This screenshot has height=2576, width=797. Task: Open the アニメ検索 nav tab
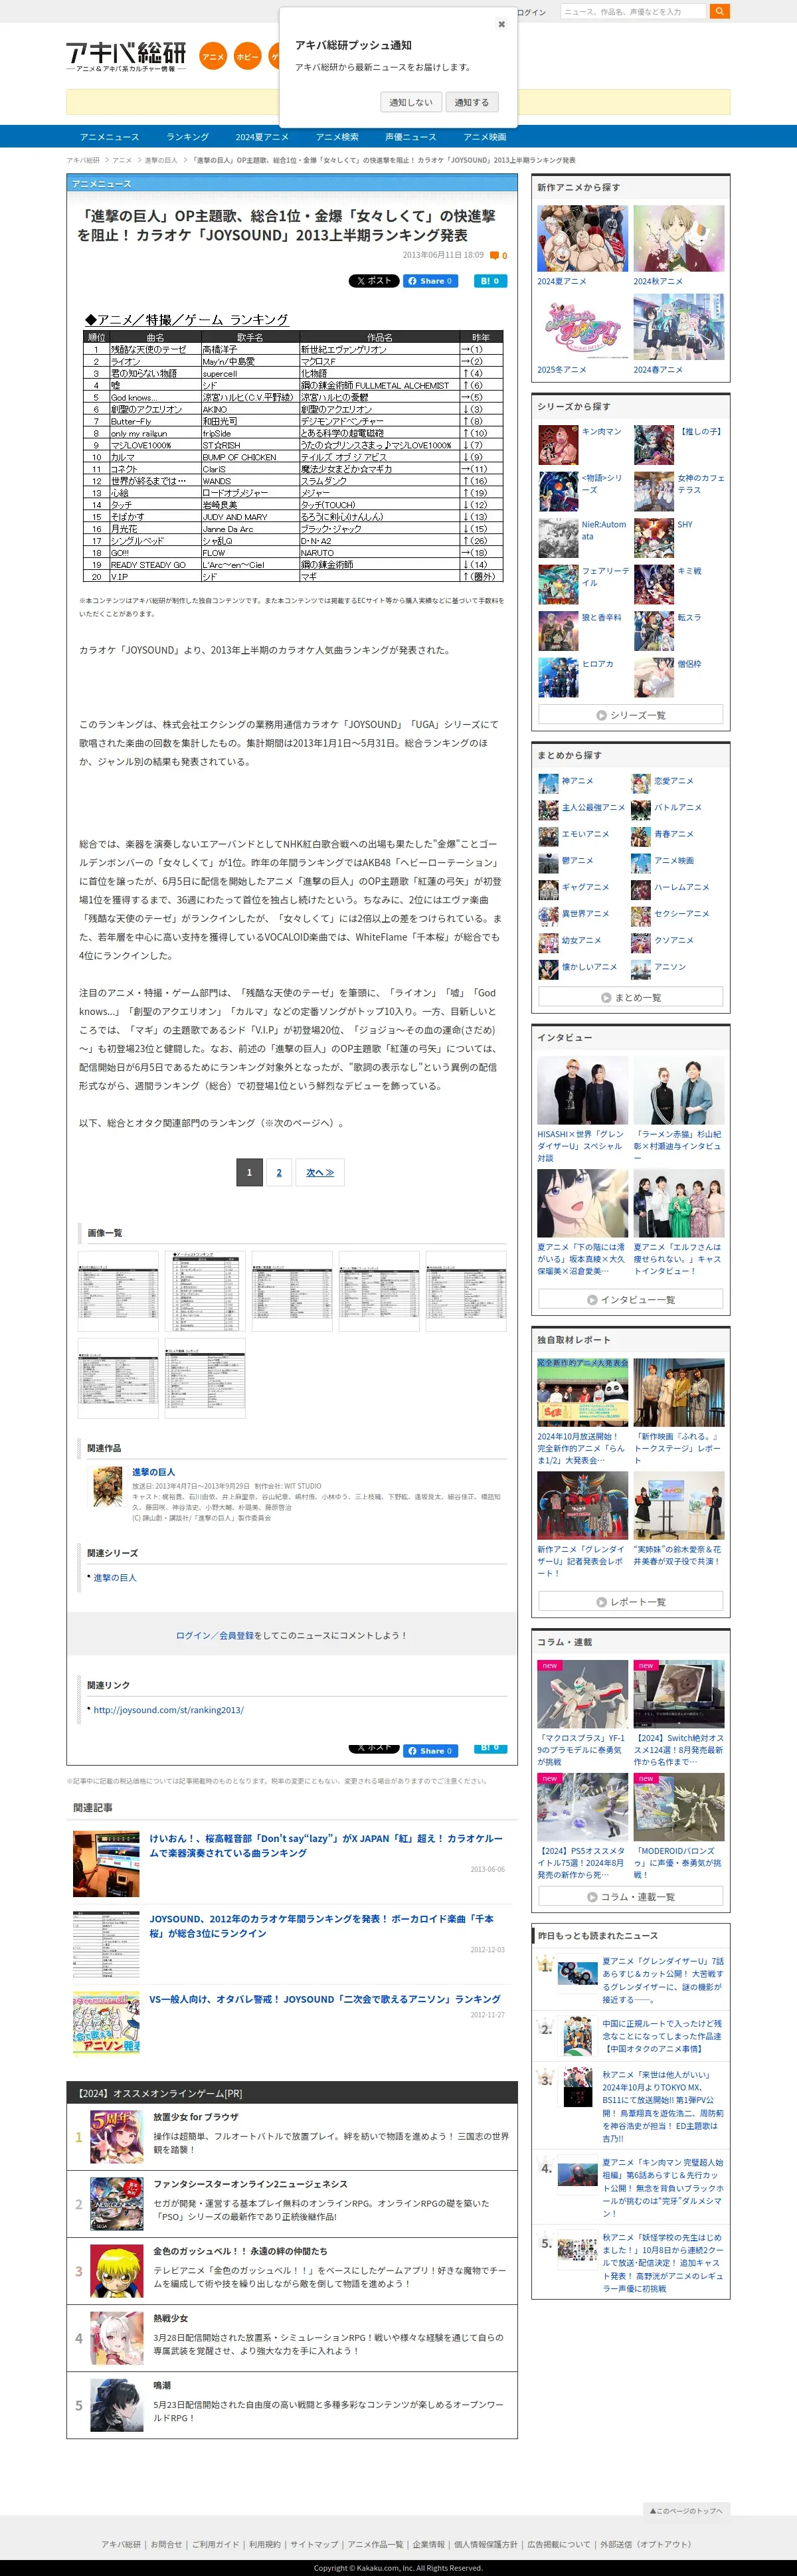click(337, 137)
